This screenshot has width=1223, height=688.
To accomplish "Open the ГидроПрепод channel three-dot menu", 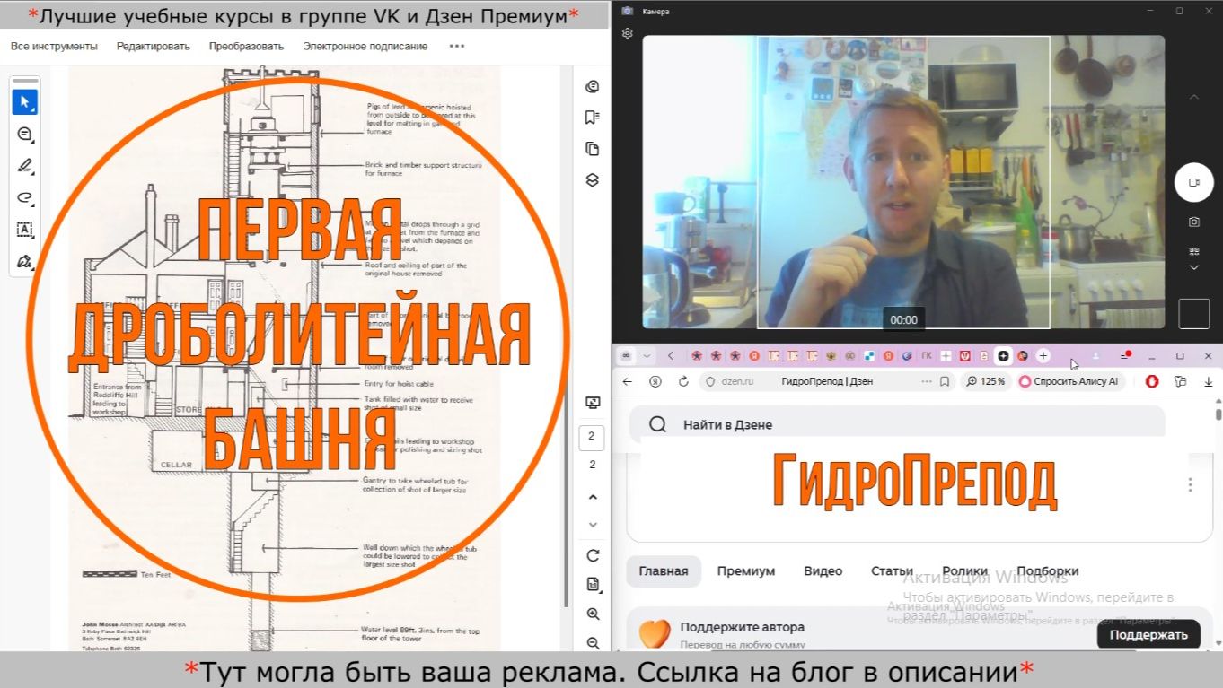I will click(1191, 484).
